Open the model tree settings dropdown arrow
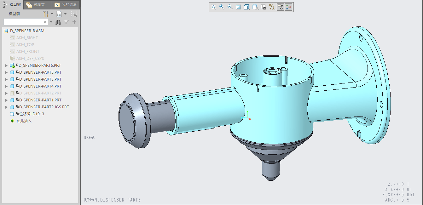Image resolution: width=423 pixels, height=205 pixels. pyautogui.click(x=52, y=14)
